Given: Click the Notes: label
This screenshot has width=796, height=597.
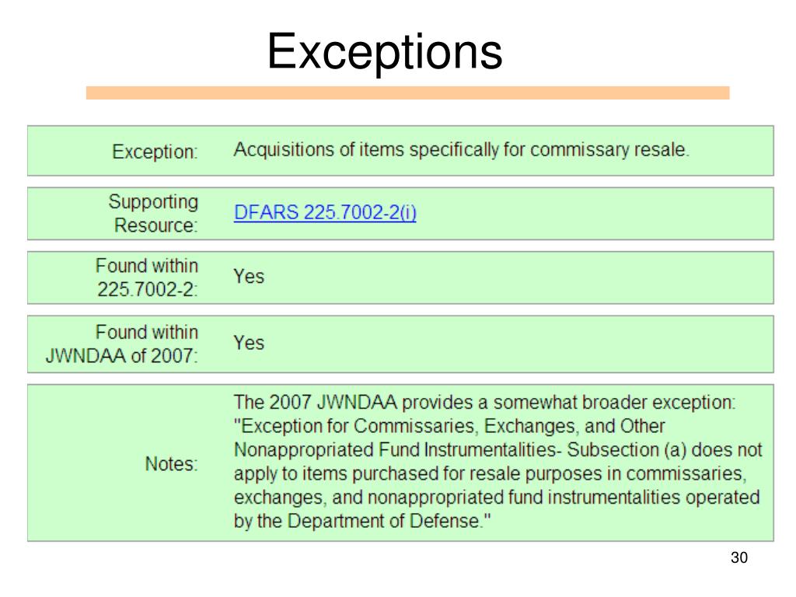Looking at the screenshot, I should coord(172,463).
